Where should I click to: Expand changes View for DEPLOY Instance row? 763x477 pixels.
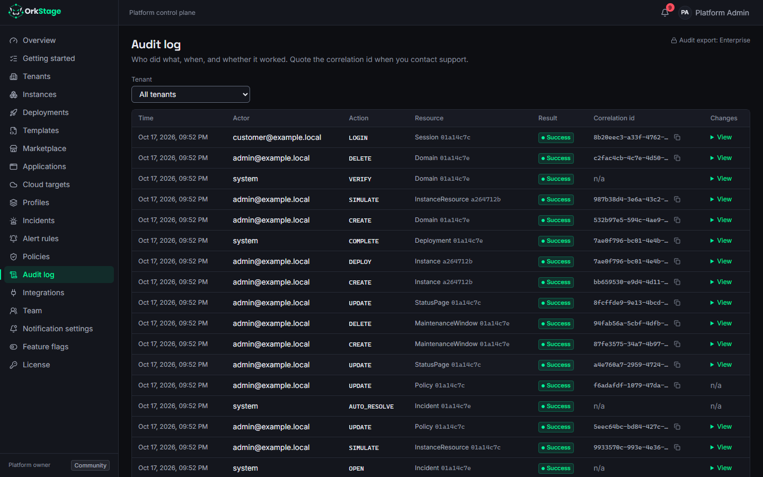pos(721,261)
